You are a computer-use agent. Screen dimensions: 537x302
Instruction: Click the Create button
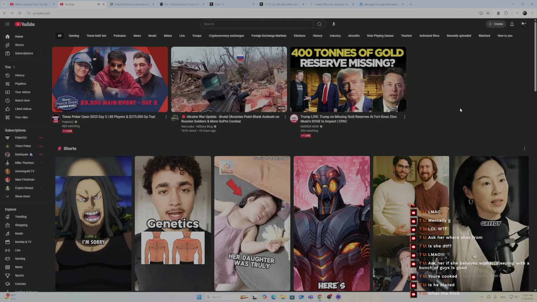(495, 24)
